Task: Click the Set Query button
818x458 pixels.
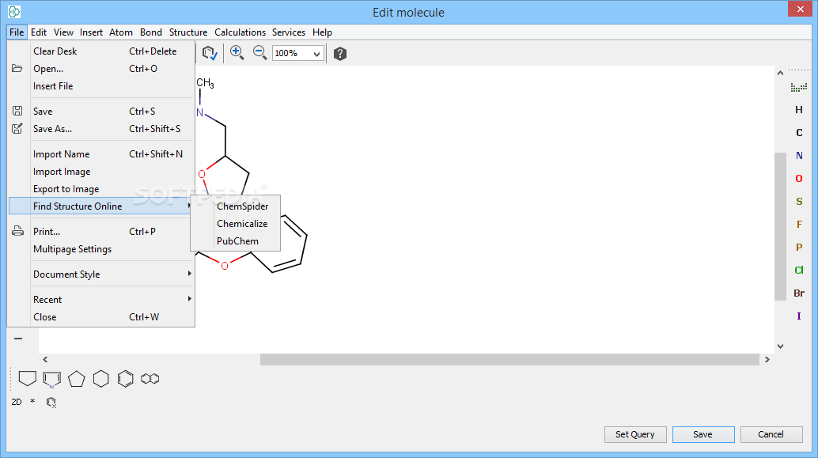Action: (x=635, y=434)
